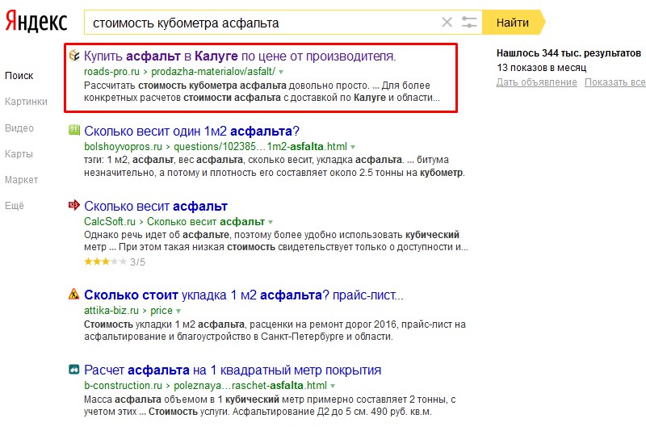Click the roads-pro.ru result favicon
The height and width of the screenshot is (431, 646).
click(x=74, y=56)
